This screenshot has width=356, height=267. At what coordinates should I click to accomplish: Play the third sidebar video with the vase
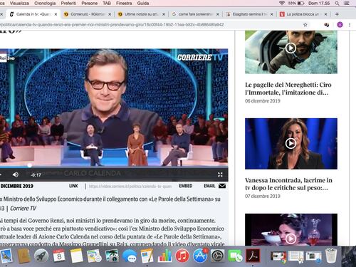point(290,239)
